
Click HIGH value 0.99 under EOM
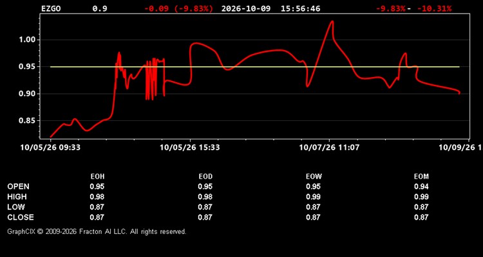(421, 197)
